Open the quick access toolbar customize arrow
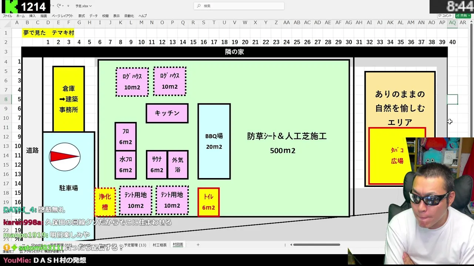 click(68, 6)
